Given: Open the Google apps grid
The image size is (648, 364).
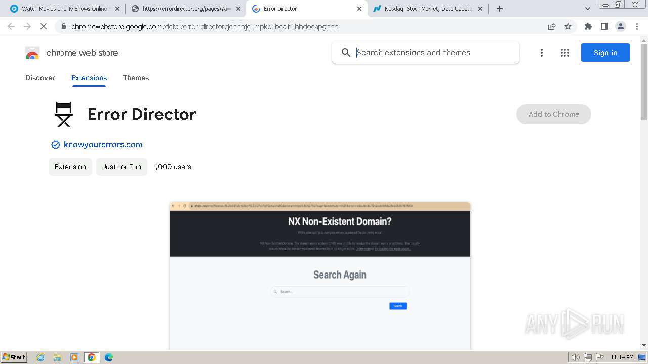Looking at the screenshot, I should click(x=565, y=53).
